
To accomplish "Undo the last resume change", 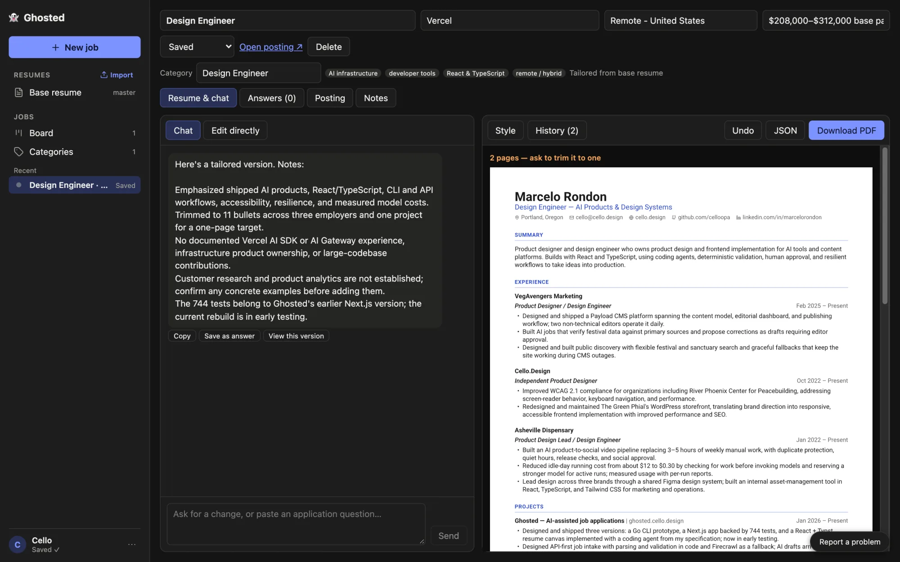I will click(x=743, y=130).
